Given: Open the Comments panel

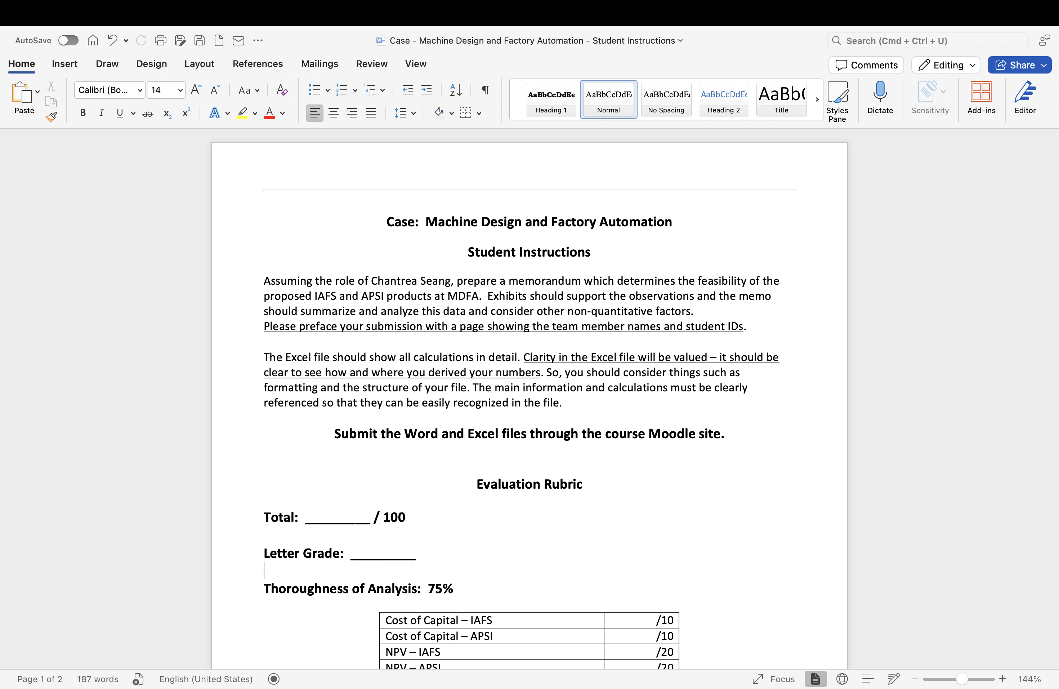Looking at the screenshot, I should [866, 65].
